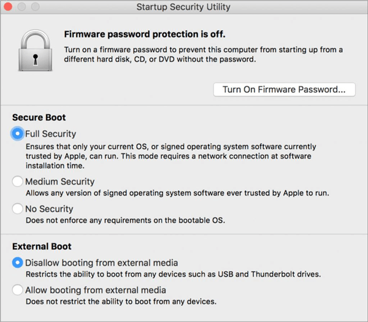Click the 'Does not enforce any requirements' text
The width and height of the screenshot is (368, 322).
tap(126, 220)
